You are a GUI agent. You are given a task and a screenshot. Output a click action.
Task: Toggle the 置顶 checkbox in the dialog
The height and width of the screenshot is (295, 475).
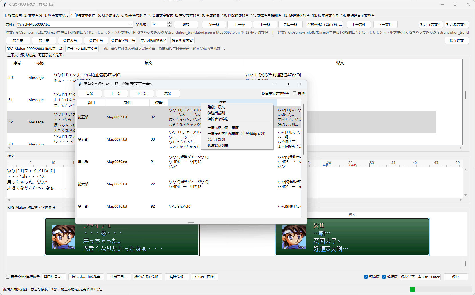(x=294, y=93)
